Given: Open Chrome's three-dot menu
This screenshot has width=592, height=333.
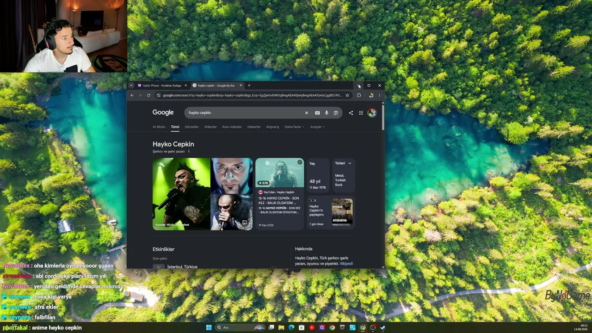Looking at the screenshot, I should click(x=379, y=95).
